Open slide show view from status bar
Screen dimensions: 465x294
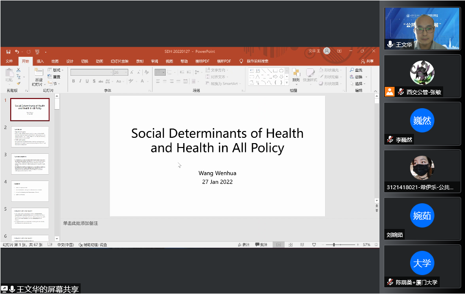coord(314,245)
